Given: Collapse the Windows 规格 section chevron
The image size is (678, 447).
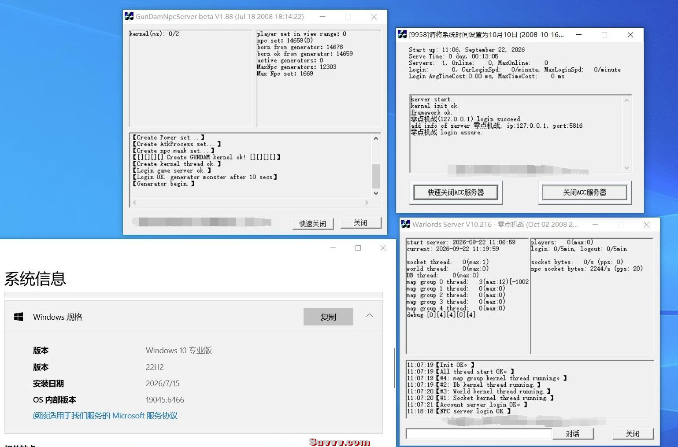Looking at the screenshot, I should (370, 316).
